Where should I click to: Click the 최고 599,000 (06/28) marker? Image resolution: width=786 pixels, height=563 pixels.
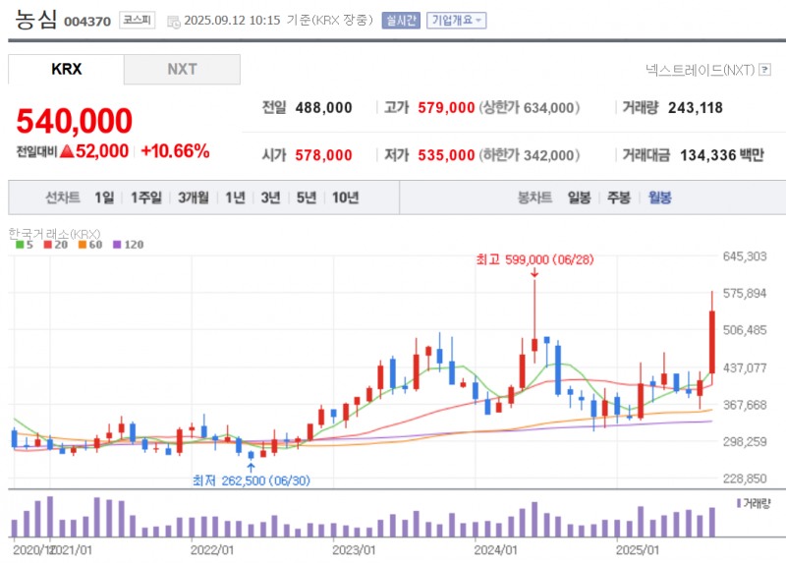tap(534, 259)
